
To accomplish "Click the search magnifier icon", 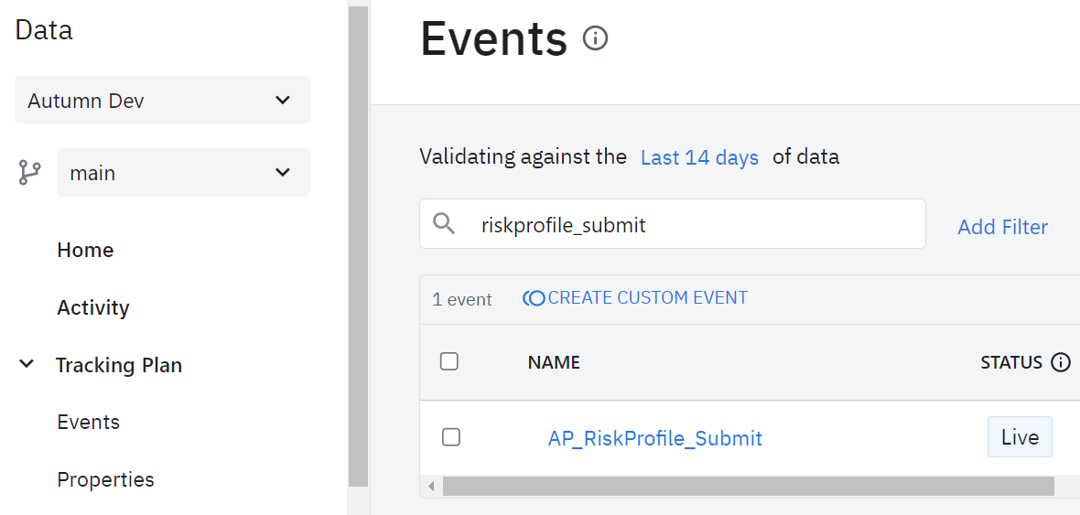I will pyautogui.click(x=444, y=224).
